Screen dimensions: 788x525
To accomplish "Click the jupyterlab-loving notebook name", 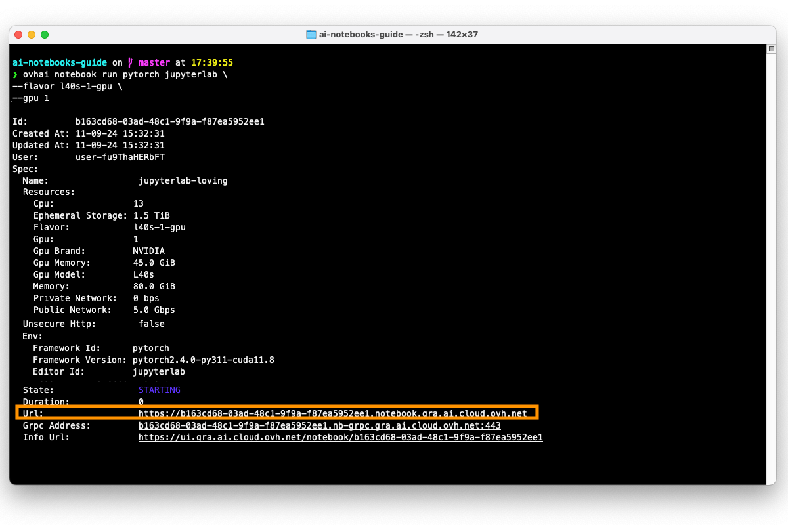I will pos(183,180).
